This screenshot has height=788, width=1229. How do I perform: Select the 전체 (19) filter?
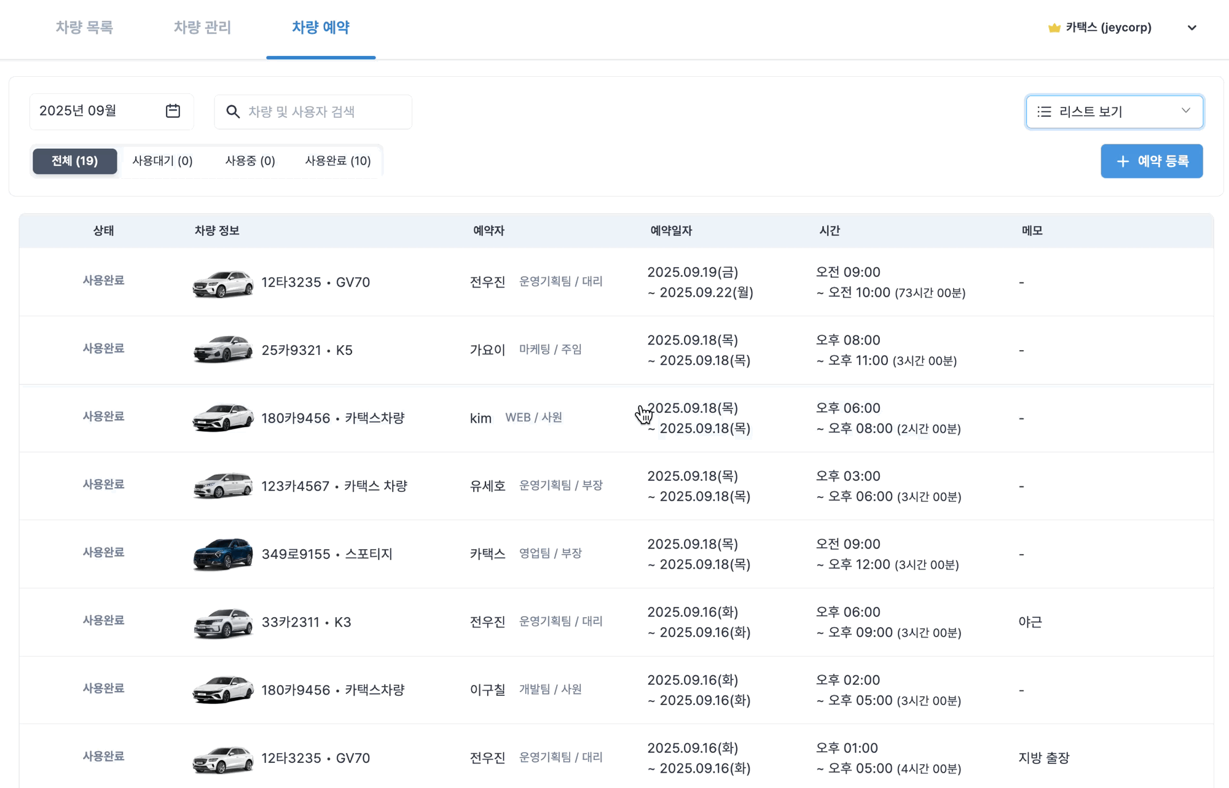(x=75, y=161)
